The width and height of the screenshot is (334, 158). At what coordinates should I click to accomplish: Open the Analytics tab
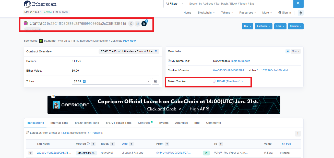click(x=182, y=123)
